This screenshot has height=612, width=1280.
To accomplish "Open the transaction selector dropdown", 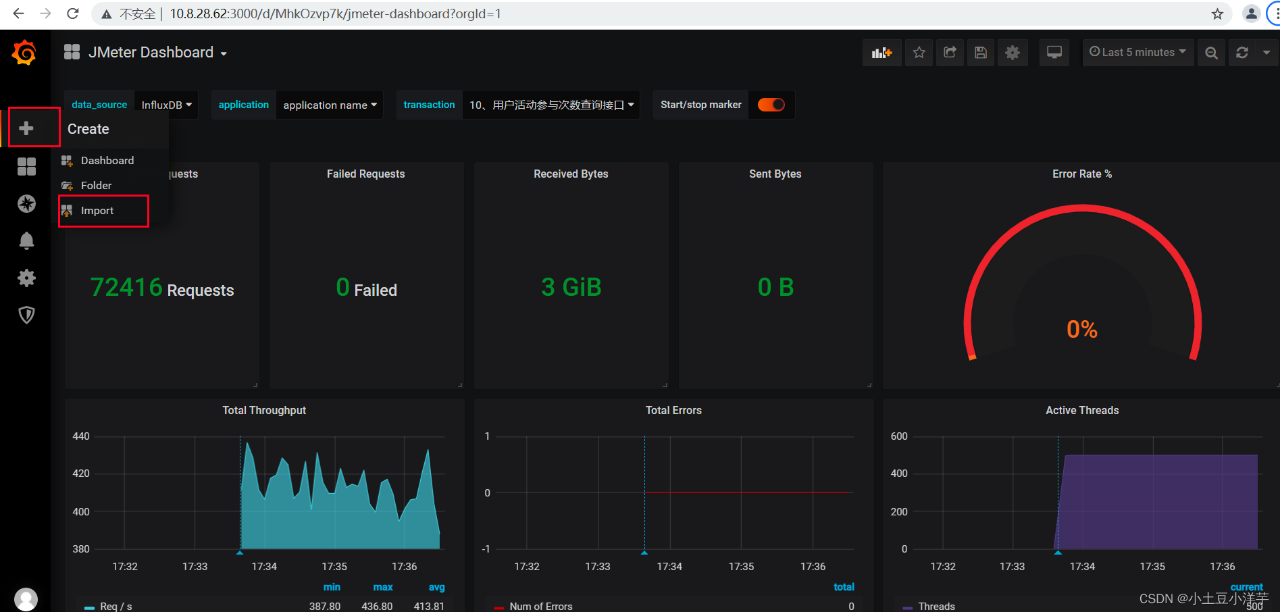I will pyautogui.click(x=551, y=105).
